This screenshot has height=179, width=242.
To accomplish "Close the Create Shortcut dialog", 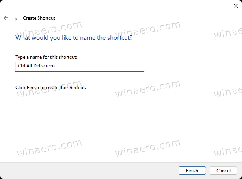I will pyautogui.click(x=236, y=6).
